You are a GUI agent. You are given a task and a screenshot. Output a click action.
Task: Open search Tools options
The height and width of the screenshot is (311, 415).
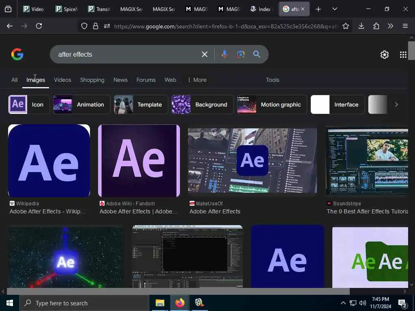272,80
